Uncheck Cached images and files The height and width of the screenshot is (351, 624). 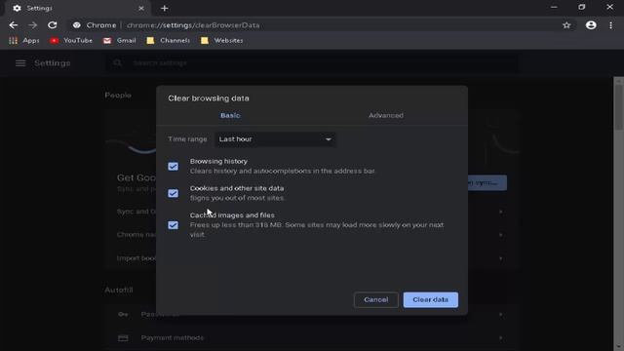click(x=174, y=225)
